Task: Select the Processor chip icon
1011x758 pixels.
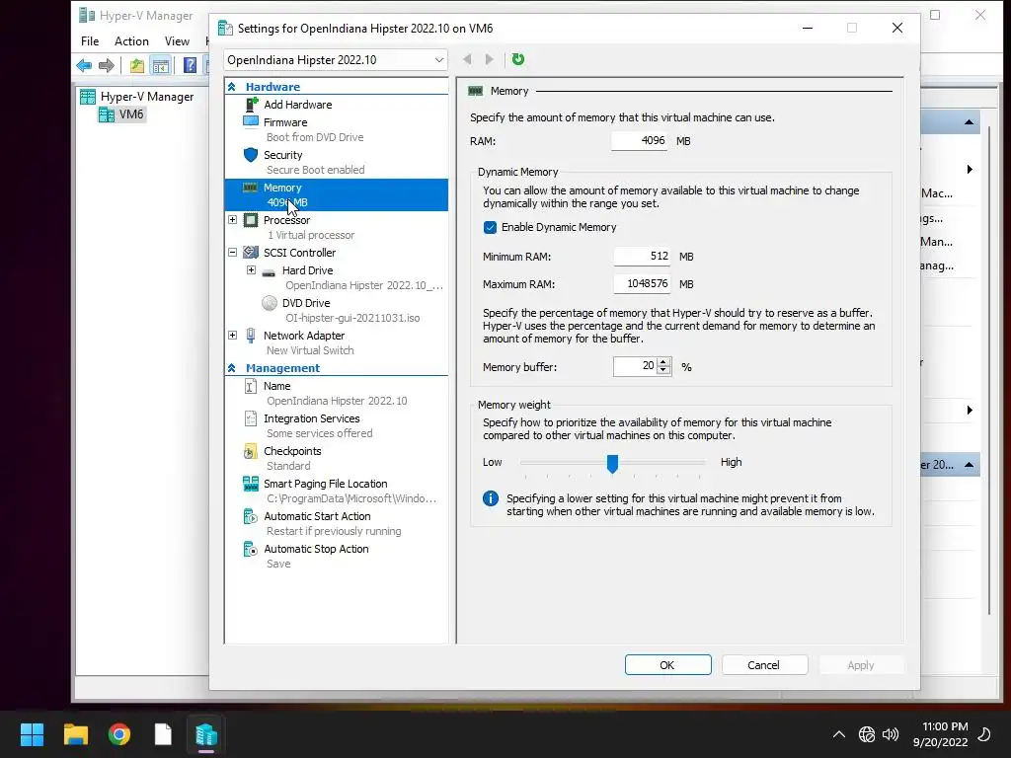Action: pos(251,220)
